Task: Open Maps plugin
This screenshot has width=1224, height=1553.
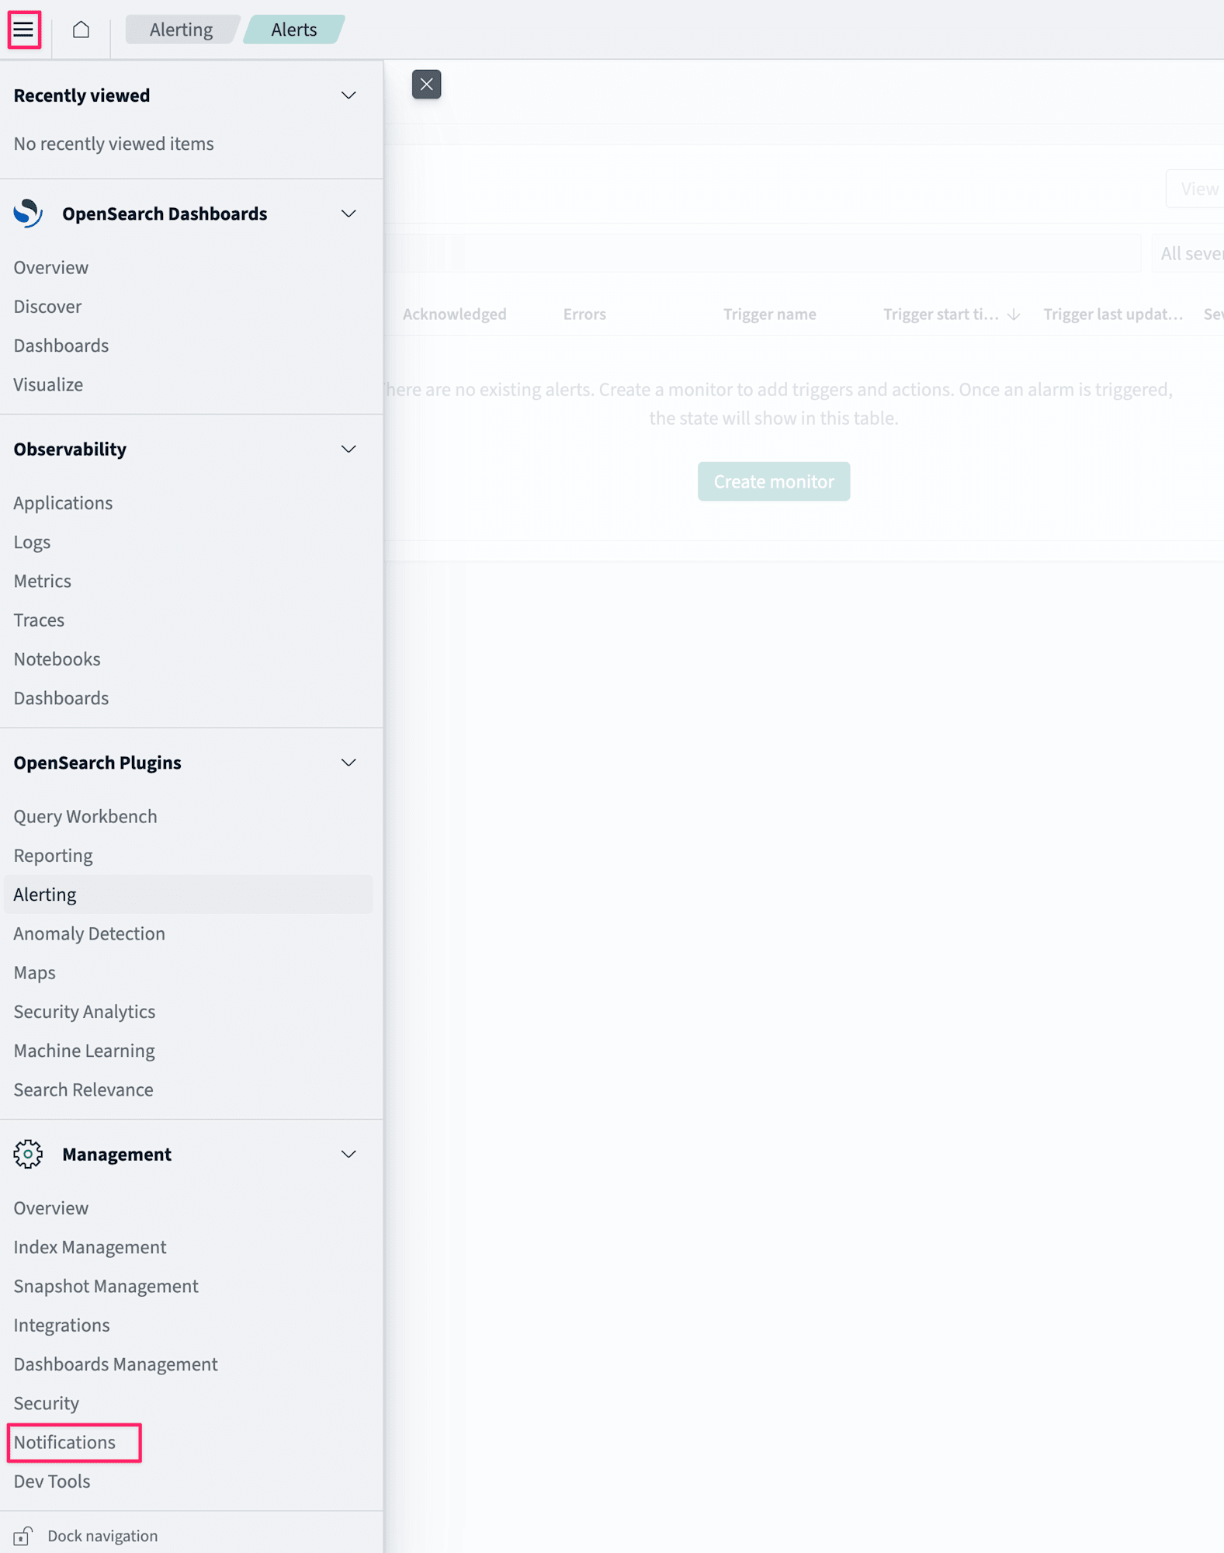Action: click(x=35, y=972)
